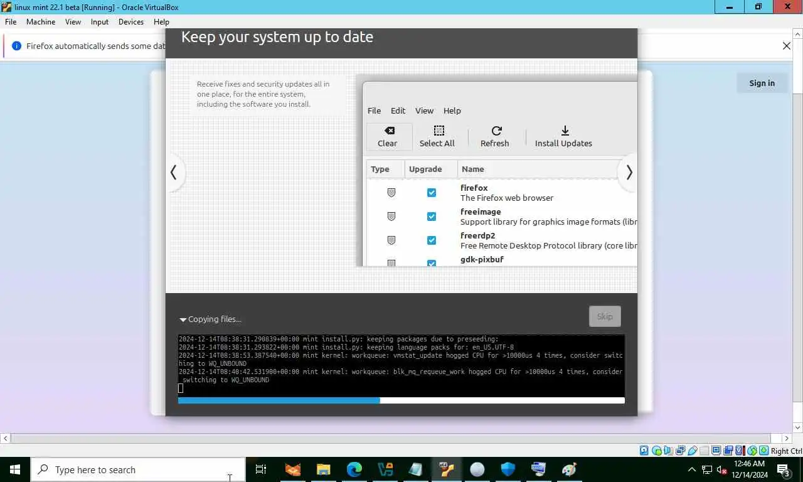The height and width of the screenshot is (482, 803).
Task: Open the Paint palette taskbar icon
Action: (569, 469)
